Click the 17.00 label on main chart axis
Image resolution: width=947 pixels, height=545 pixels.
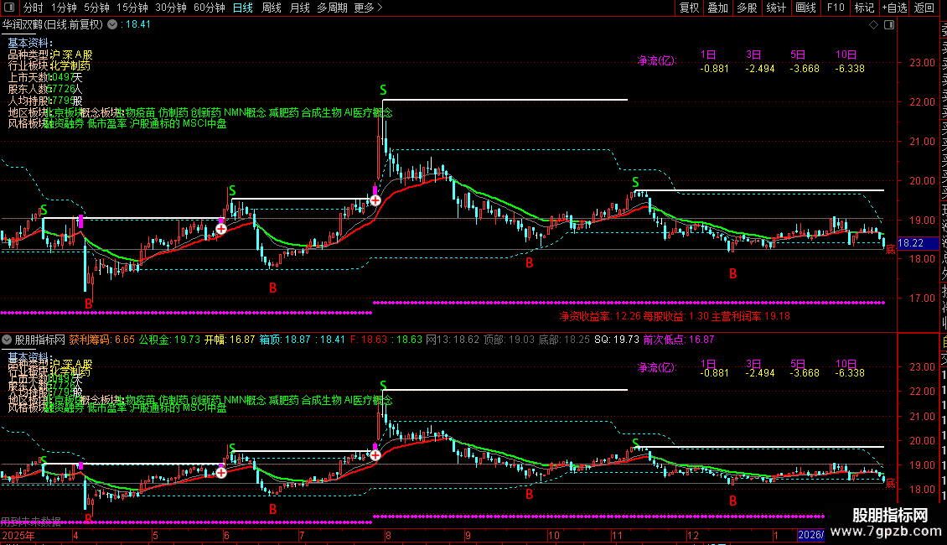923,298
